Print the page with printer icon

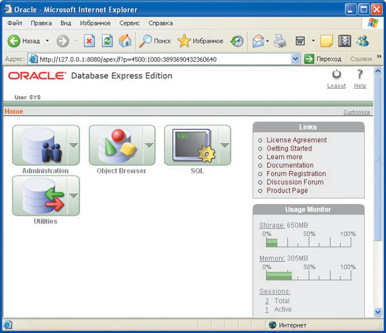[x=280, y=41]
